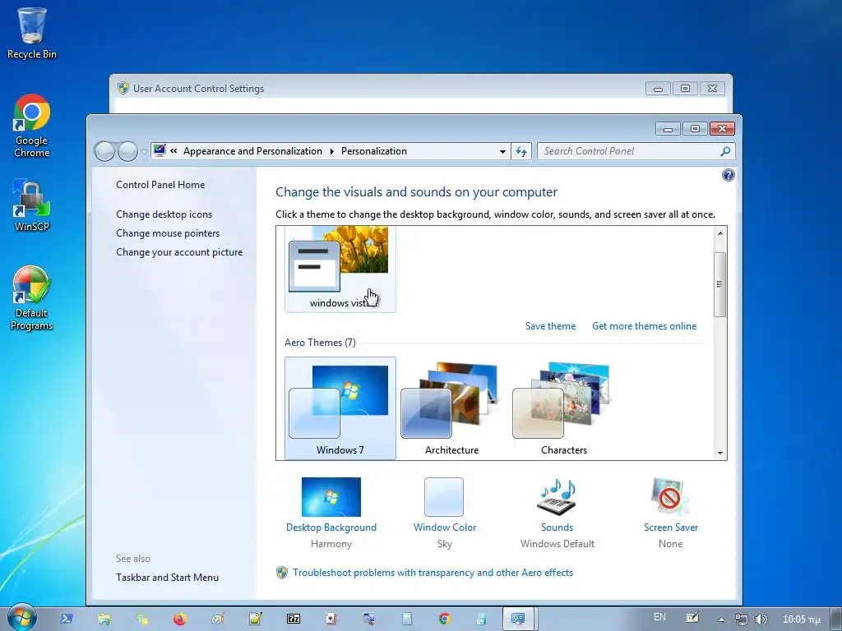This screenshot has width=842, height=631.
Task: Click the volume speaker tray icon
Action: pos(761,619)
